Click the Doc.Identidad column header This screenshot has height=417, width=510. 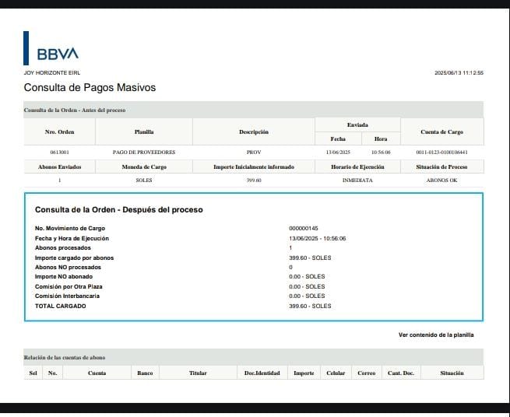[262, 373]
